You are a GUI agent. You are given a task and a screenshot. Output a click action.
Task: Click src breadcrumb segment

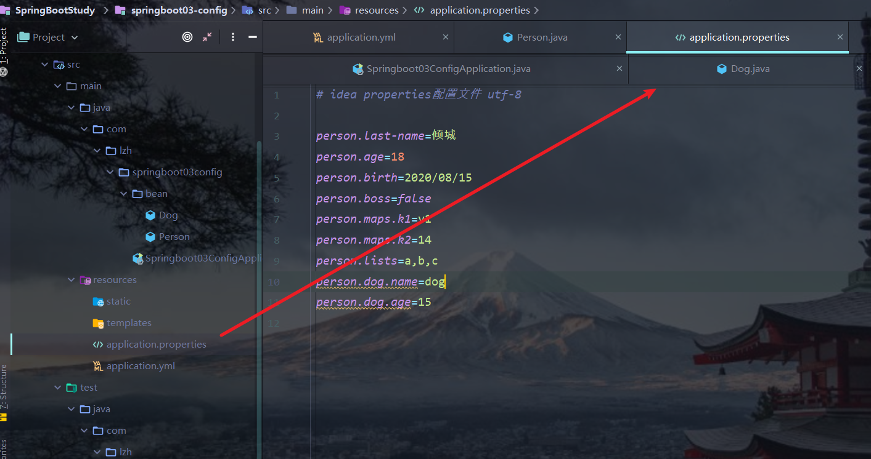click(x=264, y=10)
